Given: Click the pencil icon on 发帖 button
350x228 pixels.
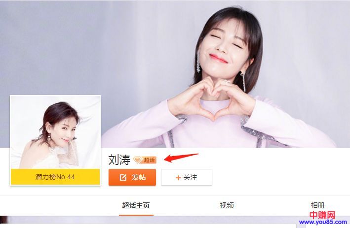Looking at the screenshot, I should click(123, 177).
